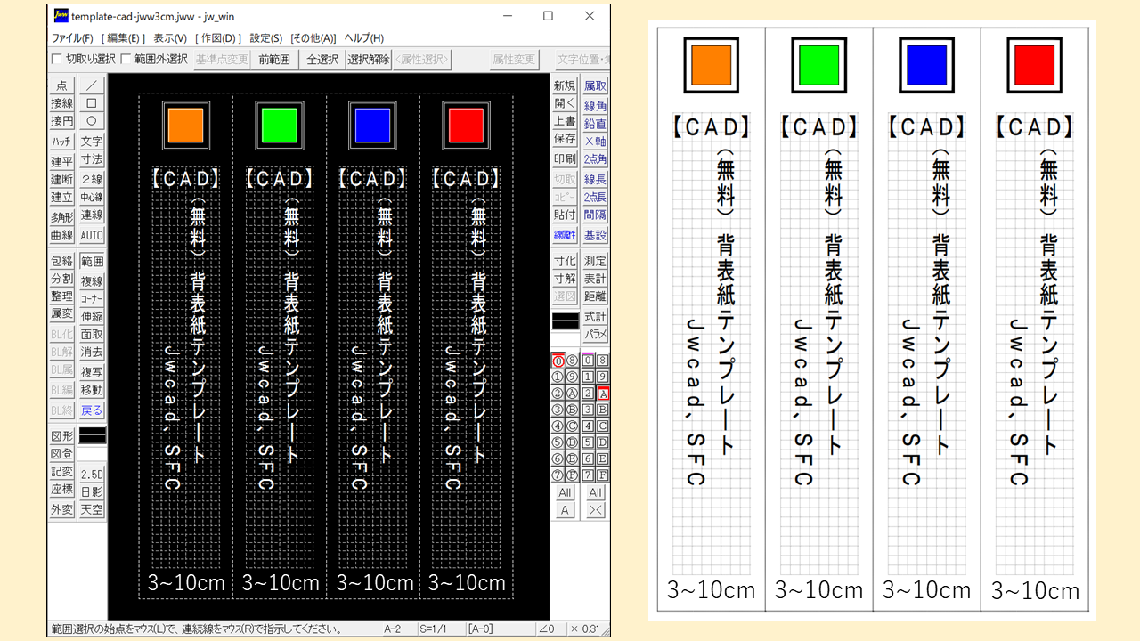Activate the 寸法 dimension tool
The width and height of the screenshot is (1140, 641).
(x=92, y=159)
